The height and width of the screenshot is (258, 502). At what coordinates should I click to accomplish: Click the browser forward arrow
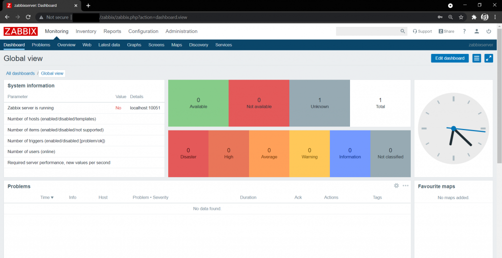pyautogui.click(x=18, y=17)
